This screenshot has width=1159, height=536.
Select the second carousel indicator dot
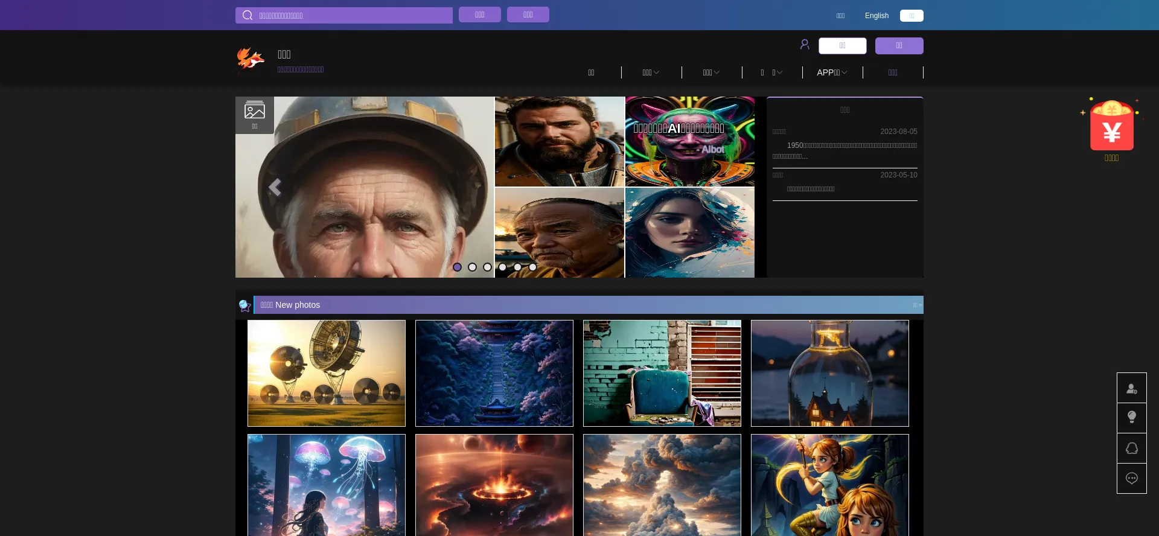[x=472, y=267]
